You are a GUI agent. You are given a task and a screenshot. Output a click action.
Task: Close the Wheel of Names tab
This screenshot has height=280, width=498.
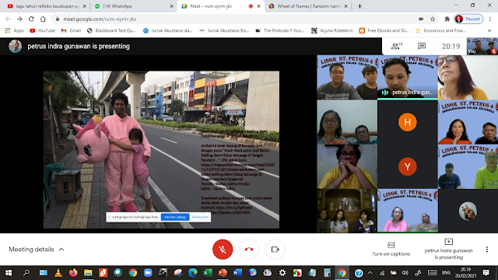click(x=345, y=6)
